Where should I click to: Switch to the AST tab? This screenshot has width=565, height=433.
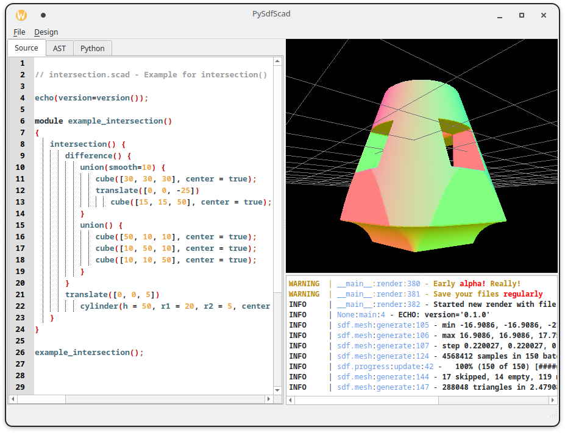pyautogui.click(x=59, y=48)
